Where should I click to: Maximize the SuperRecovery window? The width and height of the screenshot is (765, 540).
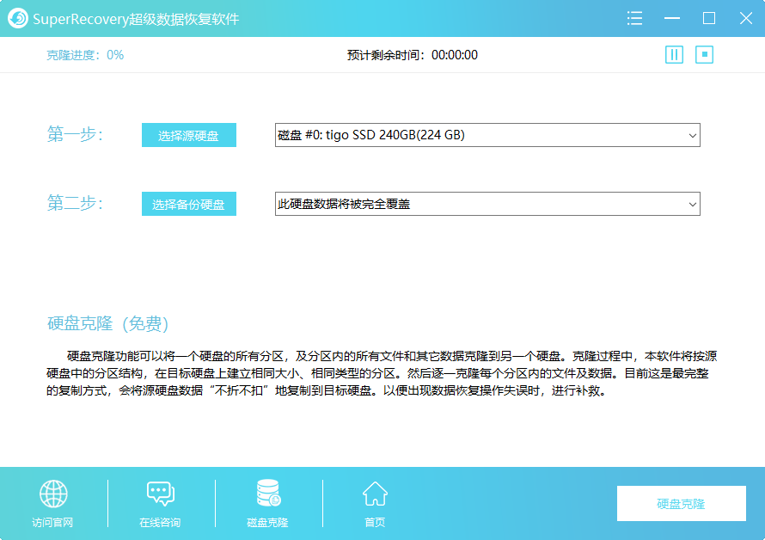coord(709,19)
